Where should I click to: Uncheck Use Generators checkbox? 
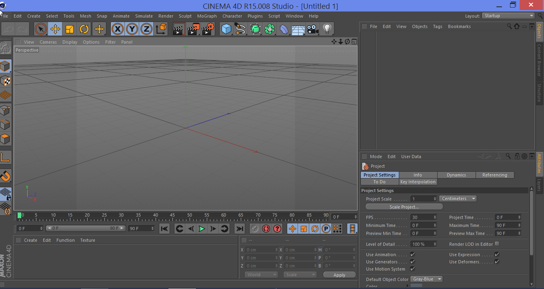[x=412, y=262]
